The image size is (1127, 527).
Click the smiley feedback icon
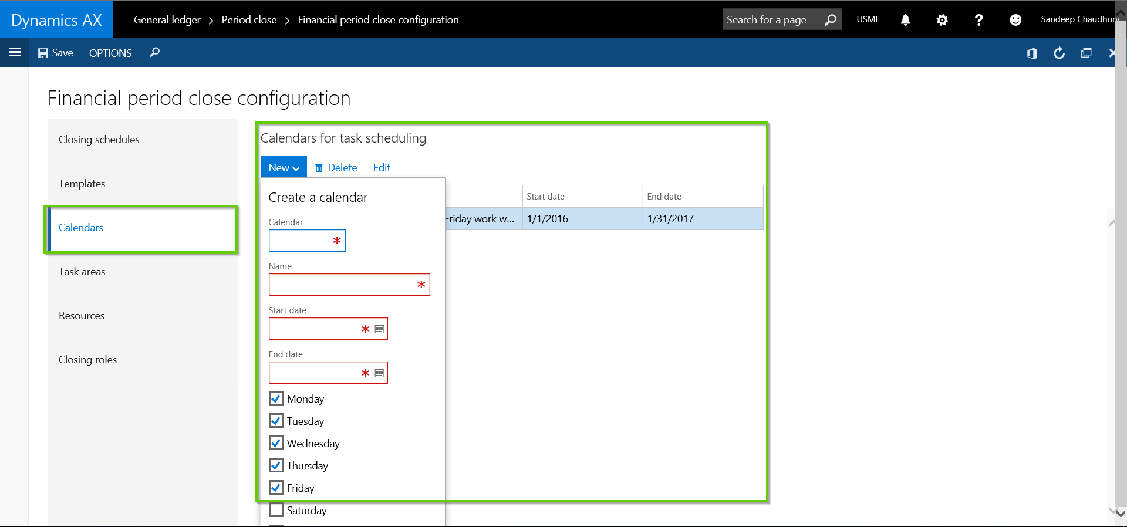tap(1015, 20)
